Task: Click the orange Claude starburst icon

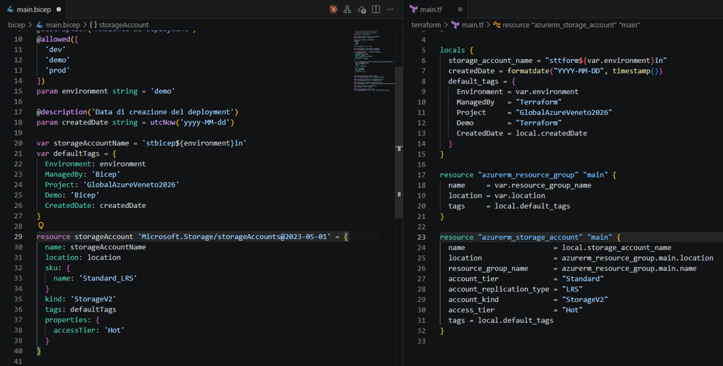Action: point(333,9)
